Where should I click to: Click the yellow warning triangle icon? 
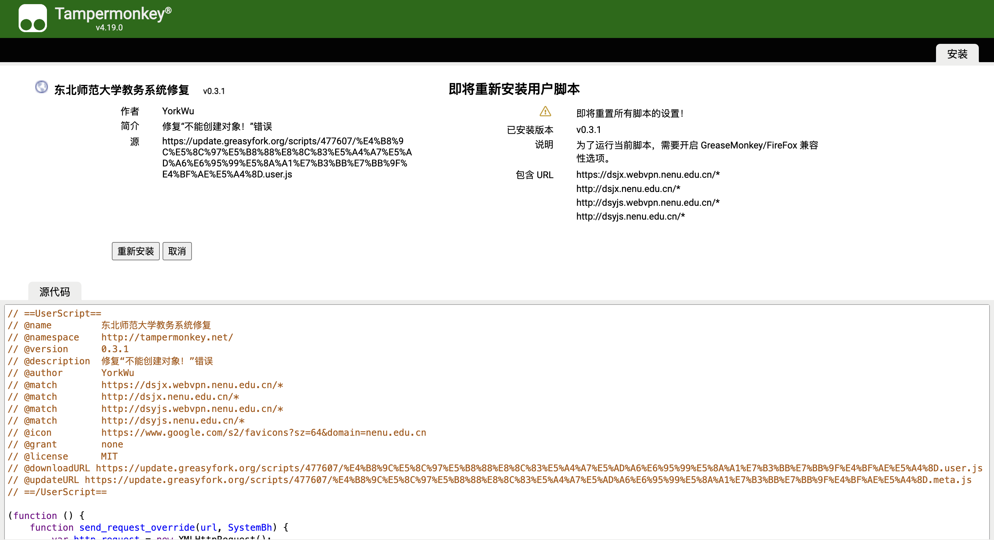(545, 112)
